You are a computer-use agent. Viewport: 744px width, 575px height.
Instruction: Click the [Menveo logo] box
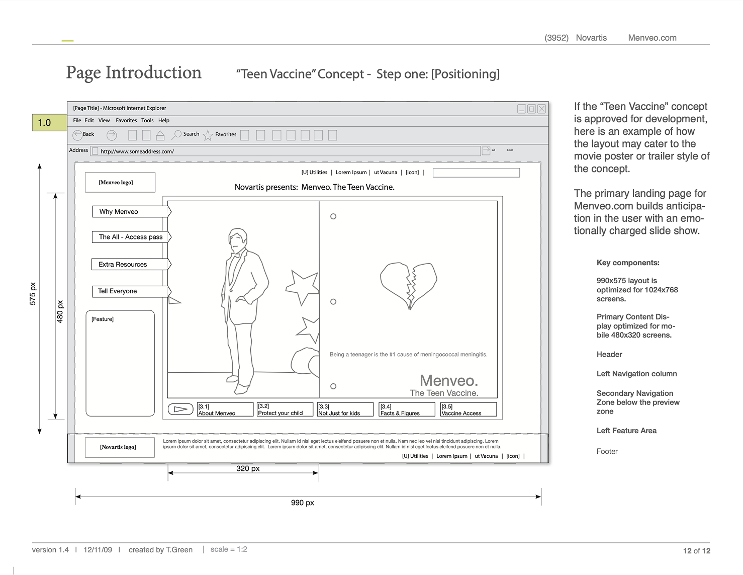[x=120, y=183]
